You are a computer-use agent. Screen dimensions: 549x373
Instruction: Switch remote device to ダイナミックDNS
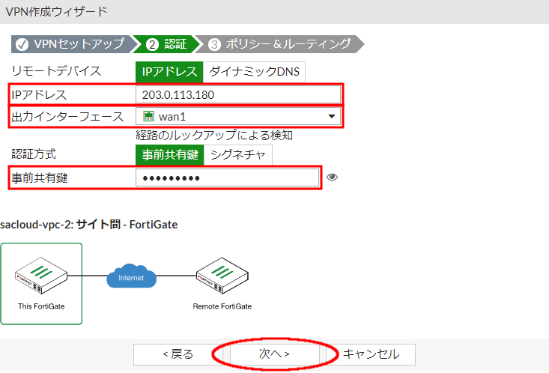pos(254,72)
